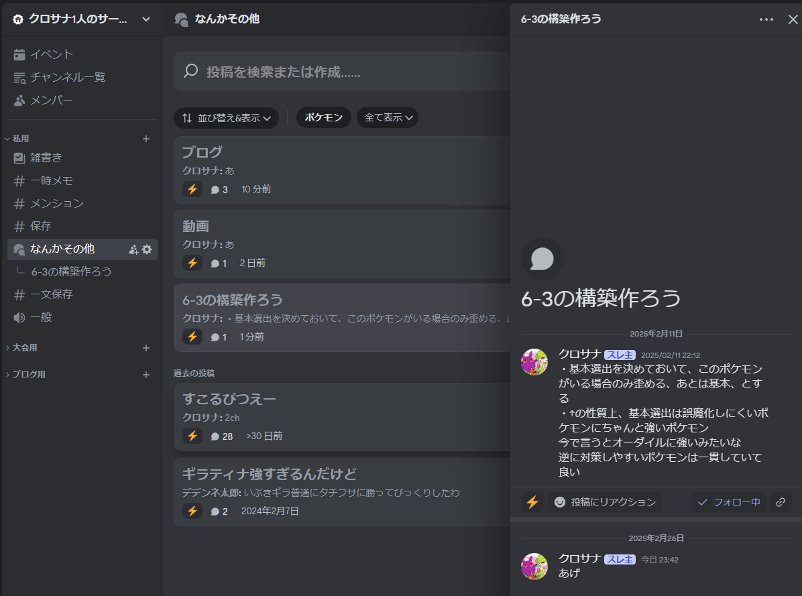Viewport: 802px width, 596px height.
Task: Click クロサナ avatar on あげ message
Action: (x=534, y=567)
